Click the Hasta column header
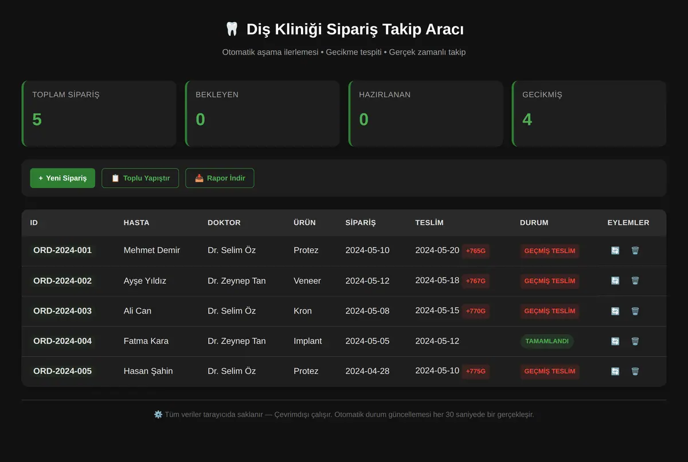Viewport: 688px width, 462px height. (136, 222)
